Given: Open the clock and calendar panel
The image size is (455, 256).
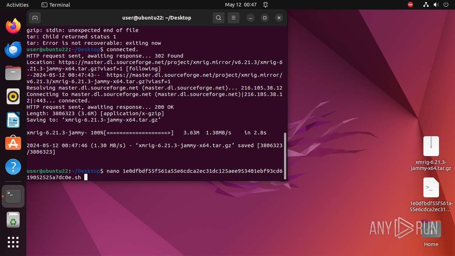Looking at the screenshot, I should coord(241,5).
